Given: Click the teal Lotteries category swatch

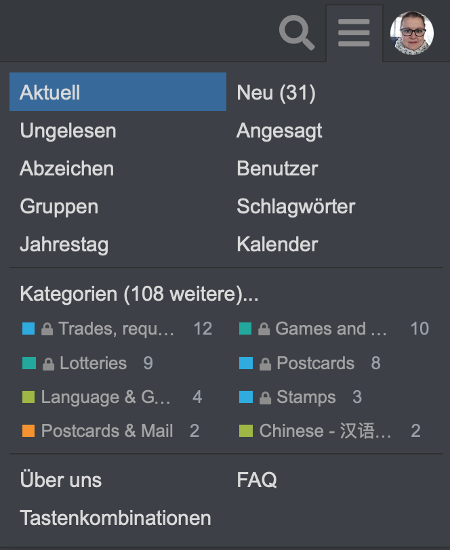Looking at the screenshot, I should point(28,363).
